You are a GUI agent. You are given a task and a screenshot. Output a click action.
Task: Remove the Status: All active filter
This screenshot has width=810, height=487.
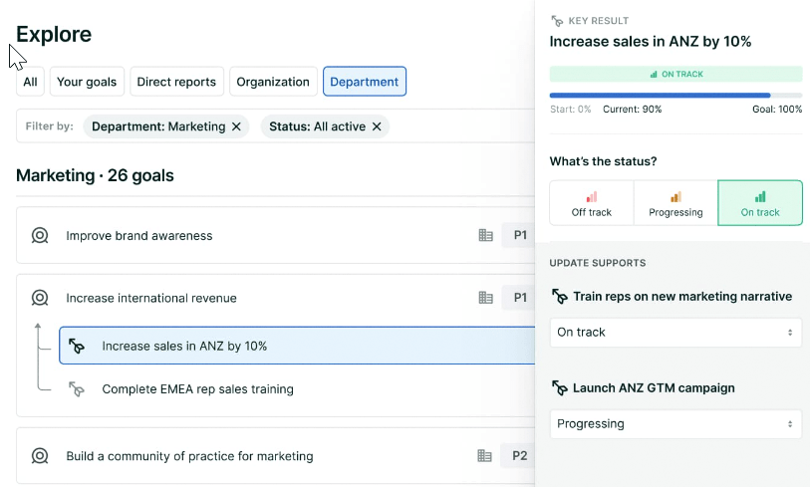pos(377,126)
